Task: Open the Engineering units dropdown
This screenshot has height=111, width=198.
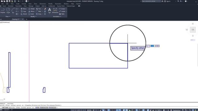Action: [177, 110]
